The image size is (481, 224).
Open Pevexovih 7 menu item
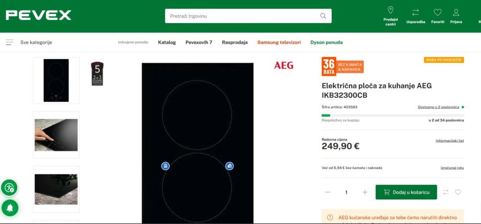(199, 42)
